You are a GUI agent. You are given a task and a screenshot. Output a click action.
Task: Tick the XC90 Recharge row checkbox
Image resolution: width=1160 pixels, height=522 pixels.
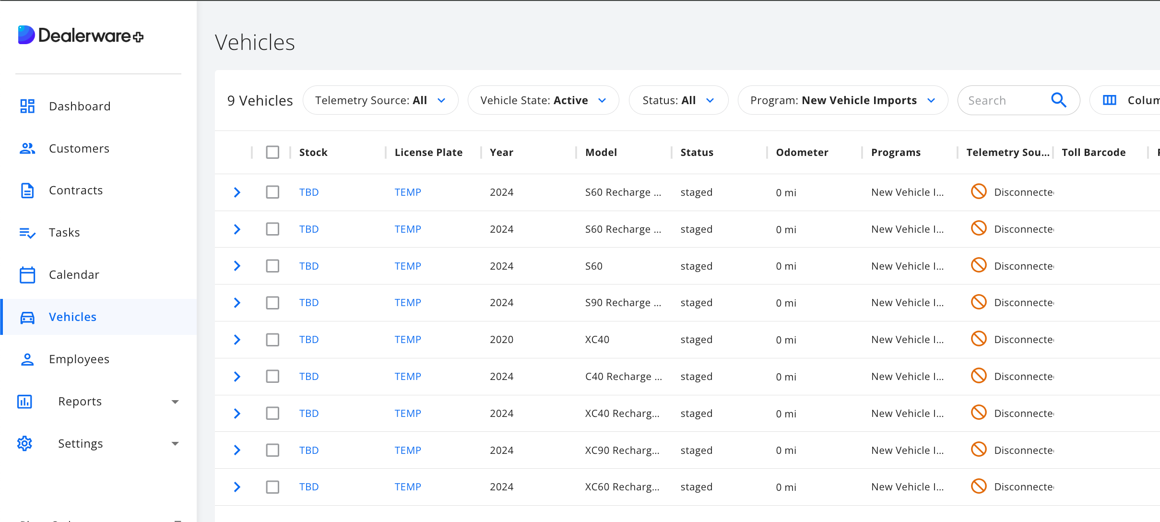coord(272,450)
